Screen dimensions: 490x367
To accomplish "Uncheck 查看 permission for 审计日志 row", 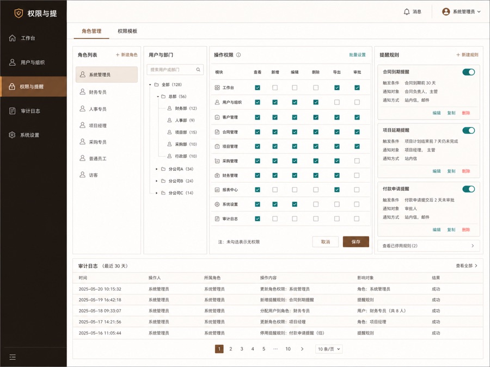I will pyautogui.click(x=258, y=219).
